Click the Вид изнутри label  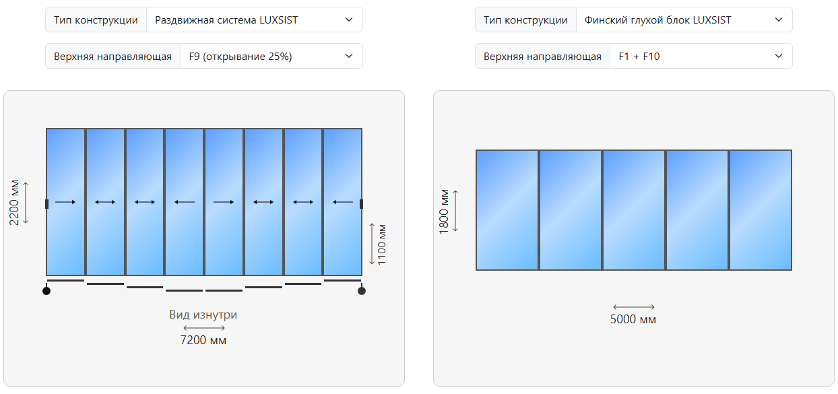click(x=203, y=315)
